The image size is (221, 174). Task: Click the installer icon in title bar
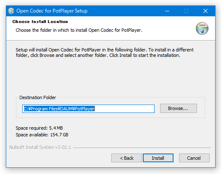point(11,11)
